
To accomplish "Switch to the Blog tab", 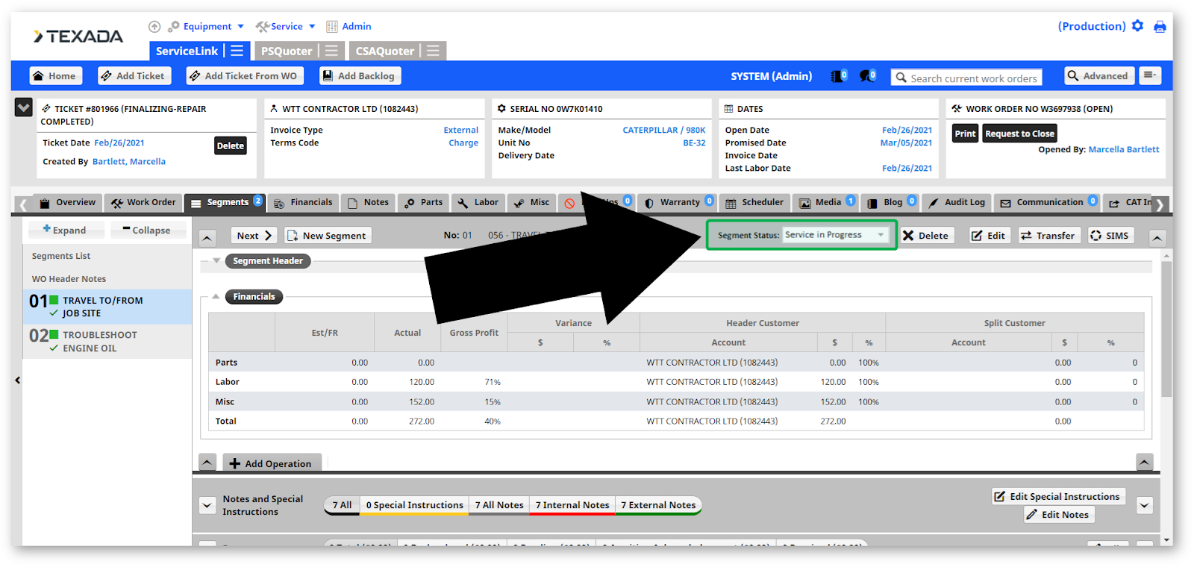I will click(891, 203).
